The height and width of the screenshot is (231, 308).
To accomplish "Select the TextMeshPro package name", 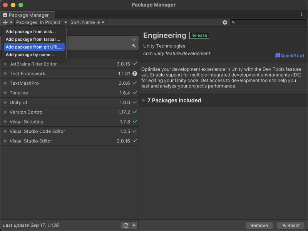I will tap(24, 83).
